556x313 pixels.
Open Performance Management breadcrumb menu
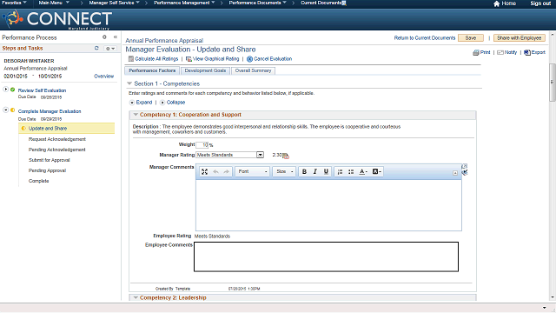[184, 3]
